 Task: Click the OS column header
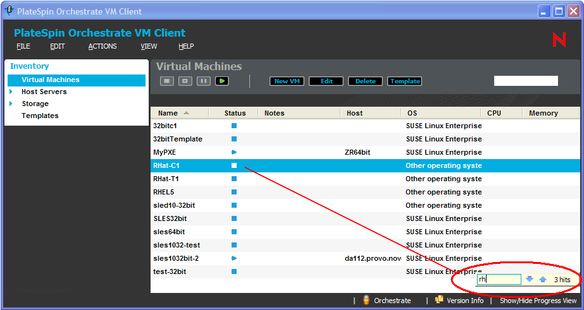[x=441, y=113]
